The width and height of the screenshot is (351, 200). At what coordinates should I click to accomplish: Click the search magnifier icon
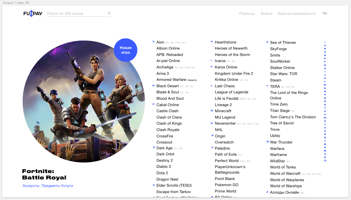(x=109, y=13)
